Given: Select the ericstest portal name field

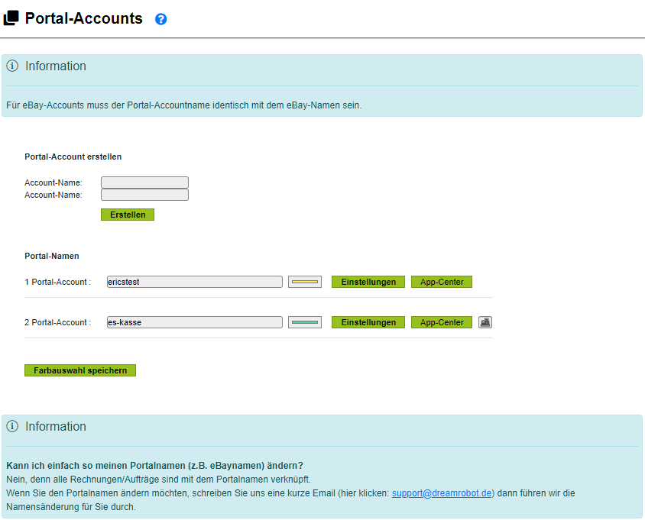Looking at the screenshot, I should (195, 282).
